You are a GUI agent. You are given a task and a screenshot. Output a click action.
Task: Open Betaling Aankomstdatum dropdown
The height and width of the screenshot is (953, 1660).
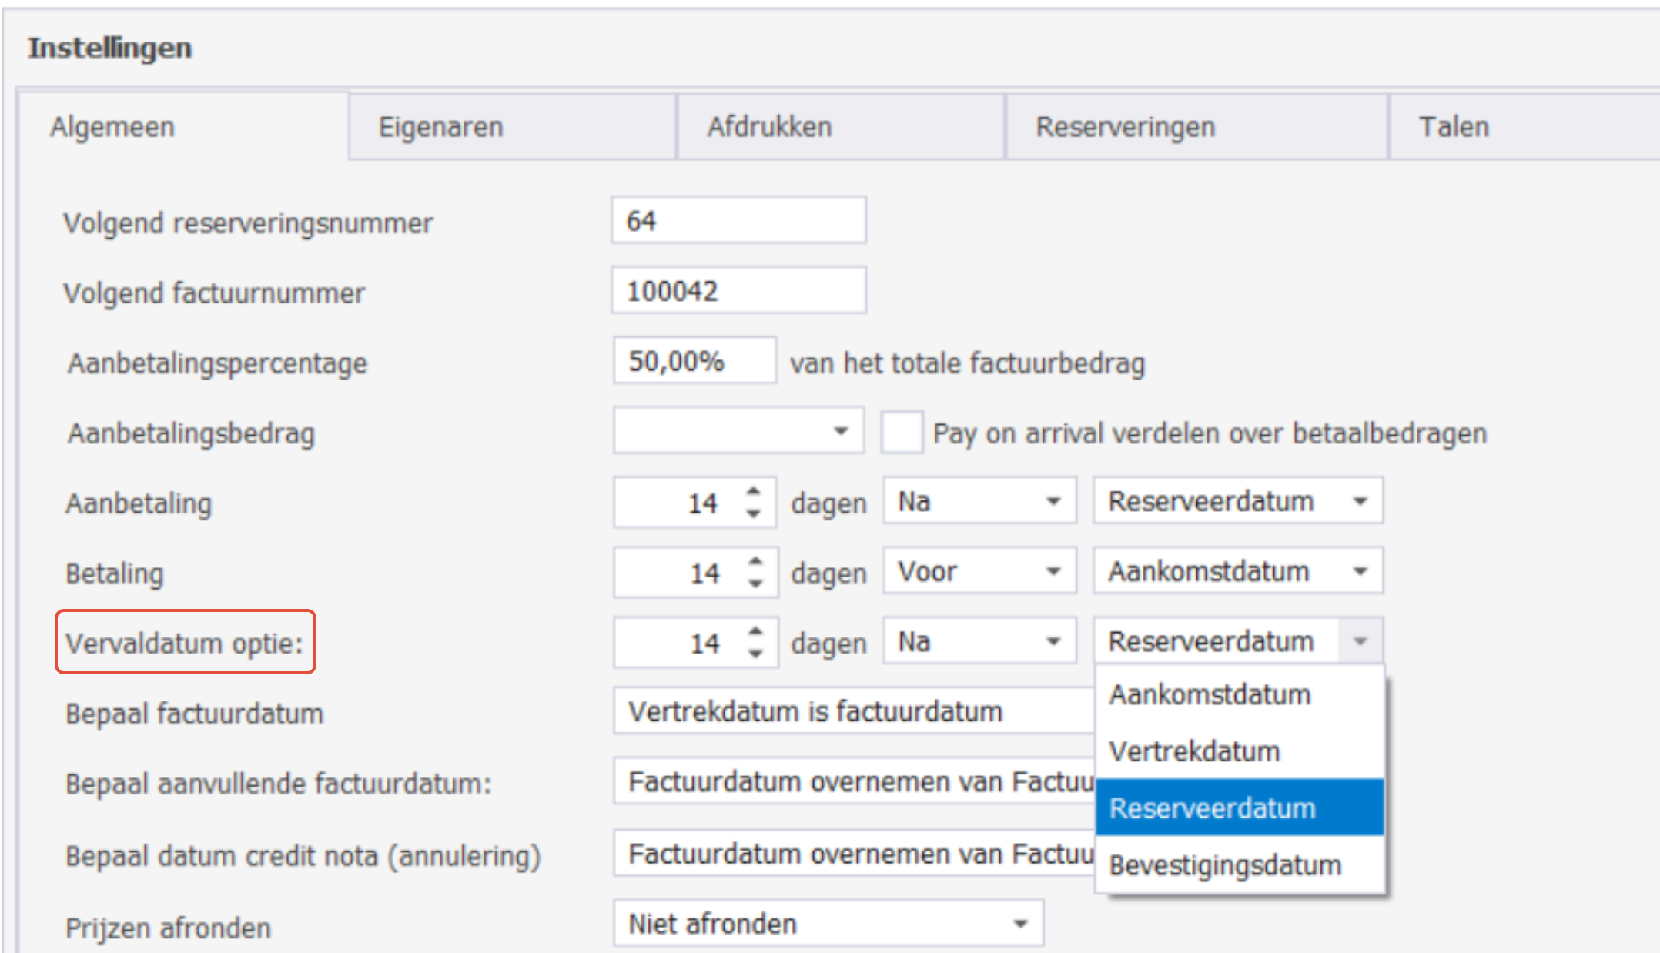click(x=1360, y=571)
